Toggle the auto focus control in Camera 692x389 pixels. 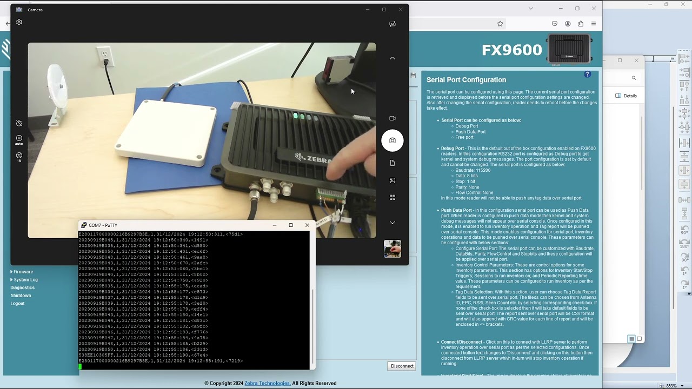tap(19, 140)
